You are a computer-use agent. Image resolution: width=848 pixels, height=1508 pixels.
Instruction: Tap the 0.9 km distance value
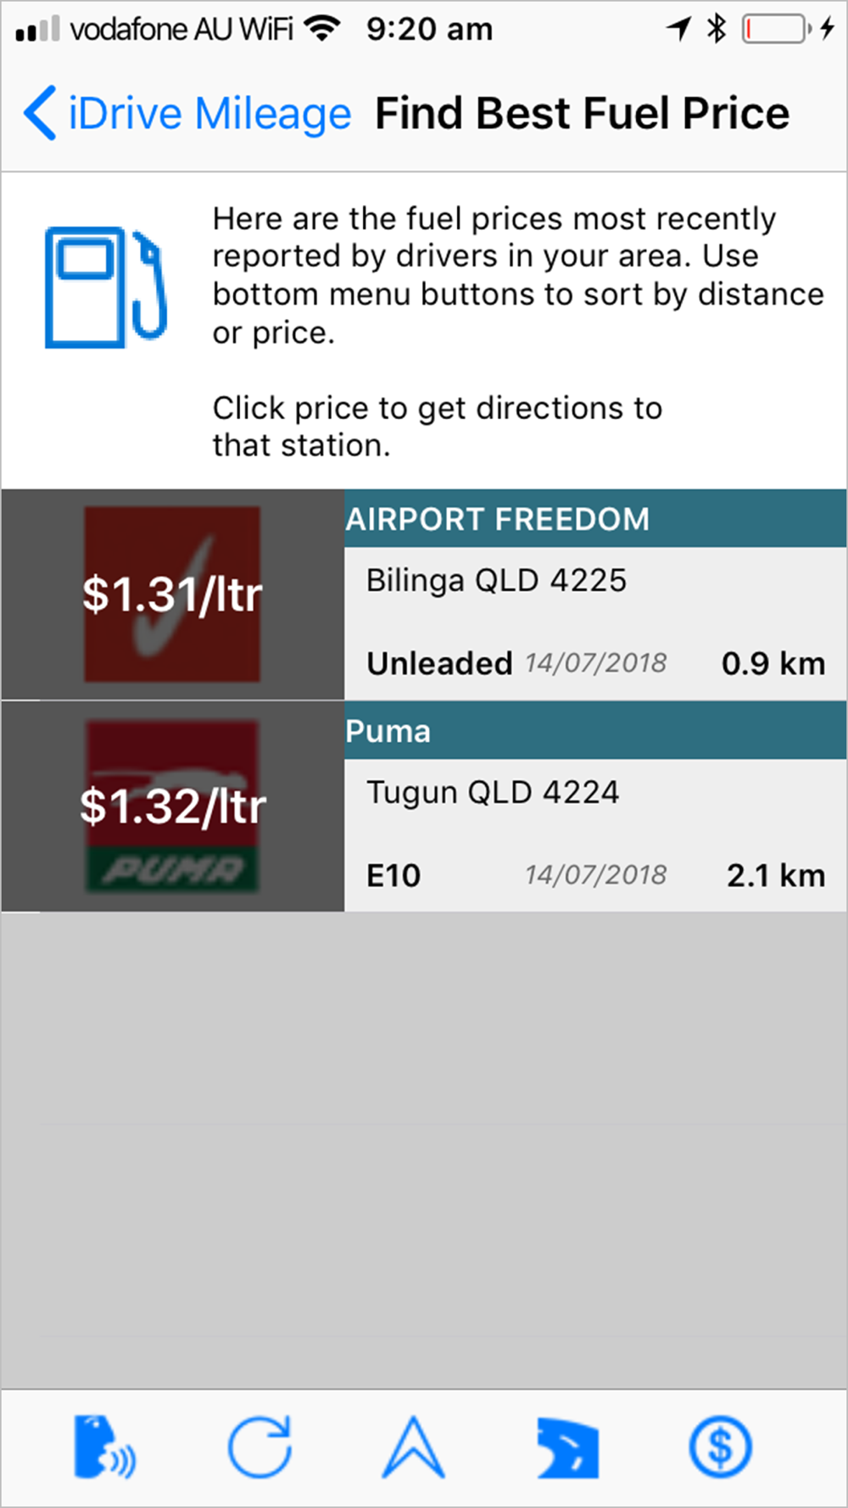tap(773, 663)
